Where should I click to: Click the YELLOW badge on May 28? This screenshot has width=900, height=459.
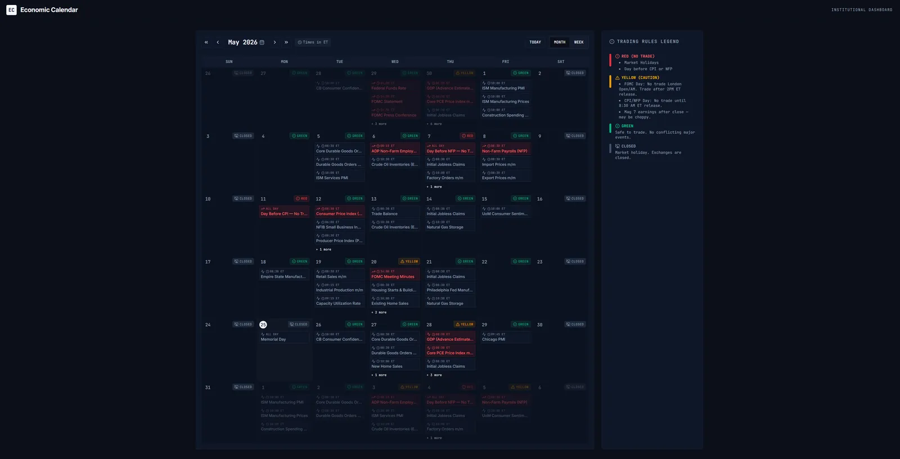point(465,325)
